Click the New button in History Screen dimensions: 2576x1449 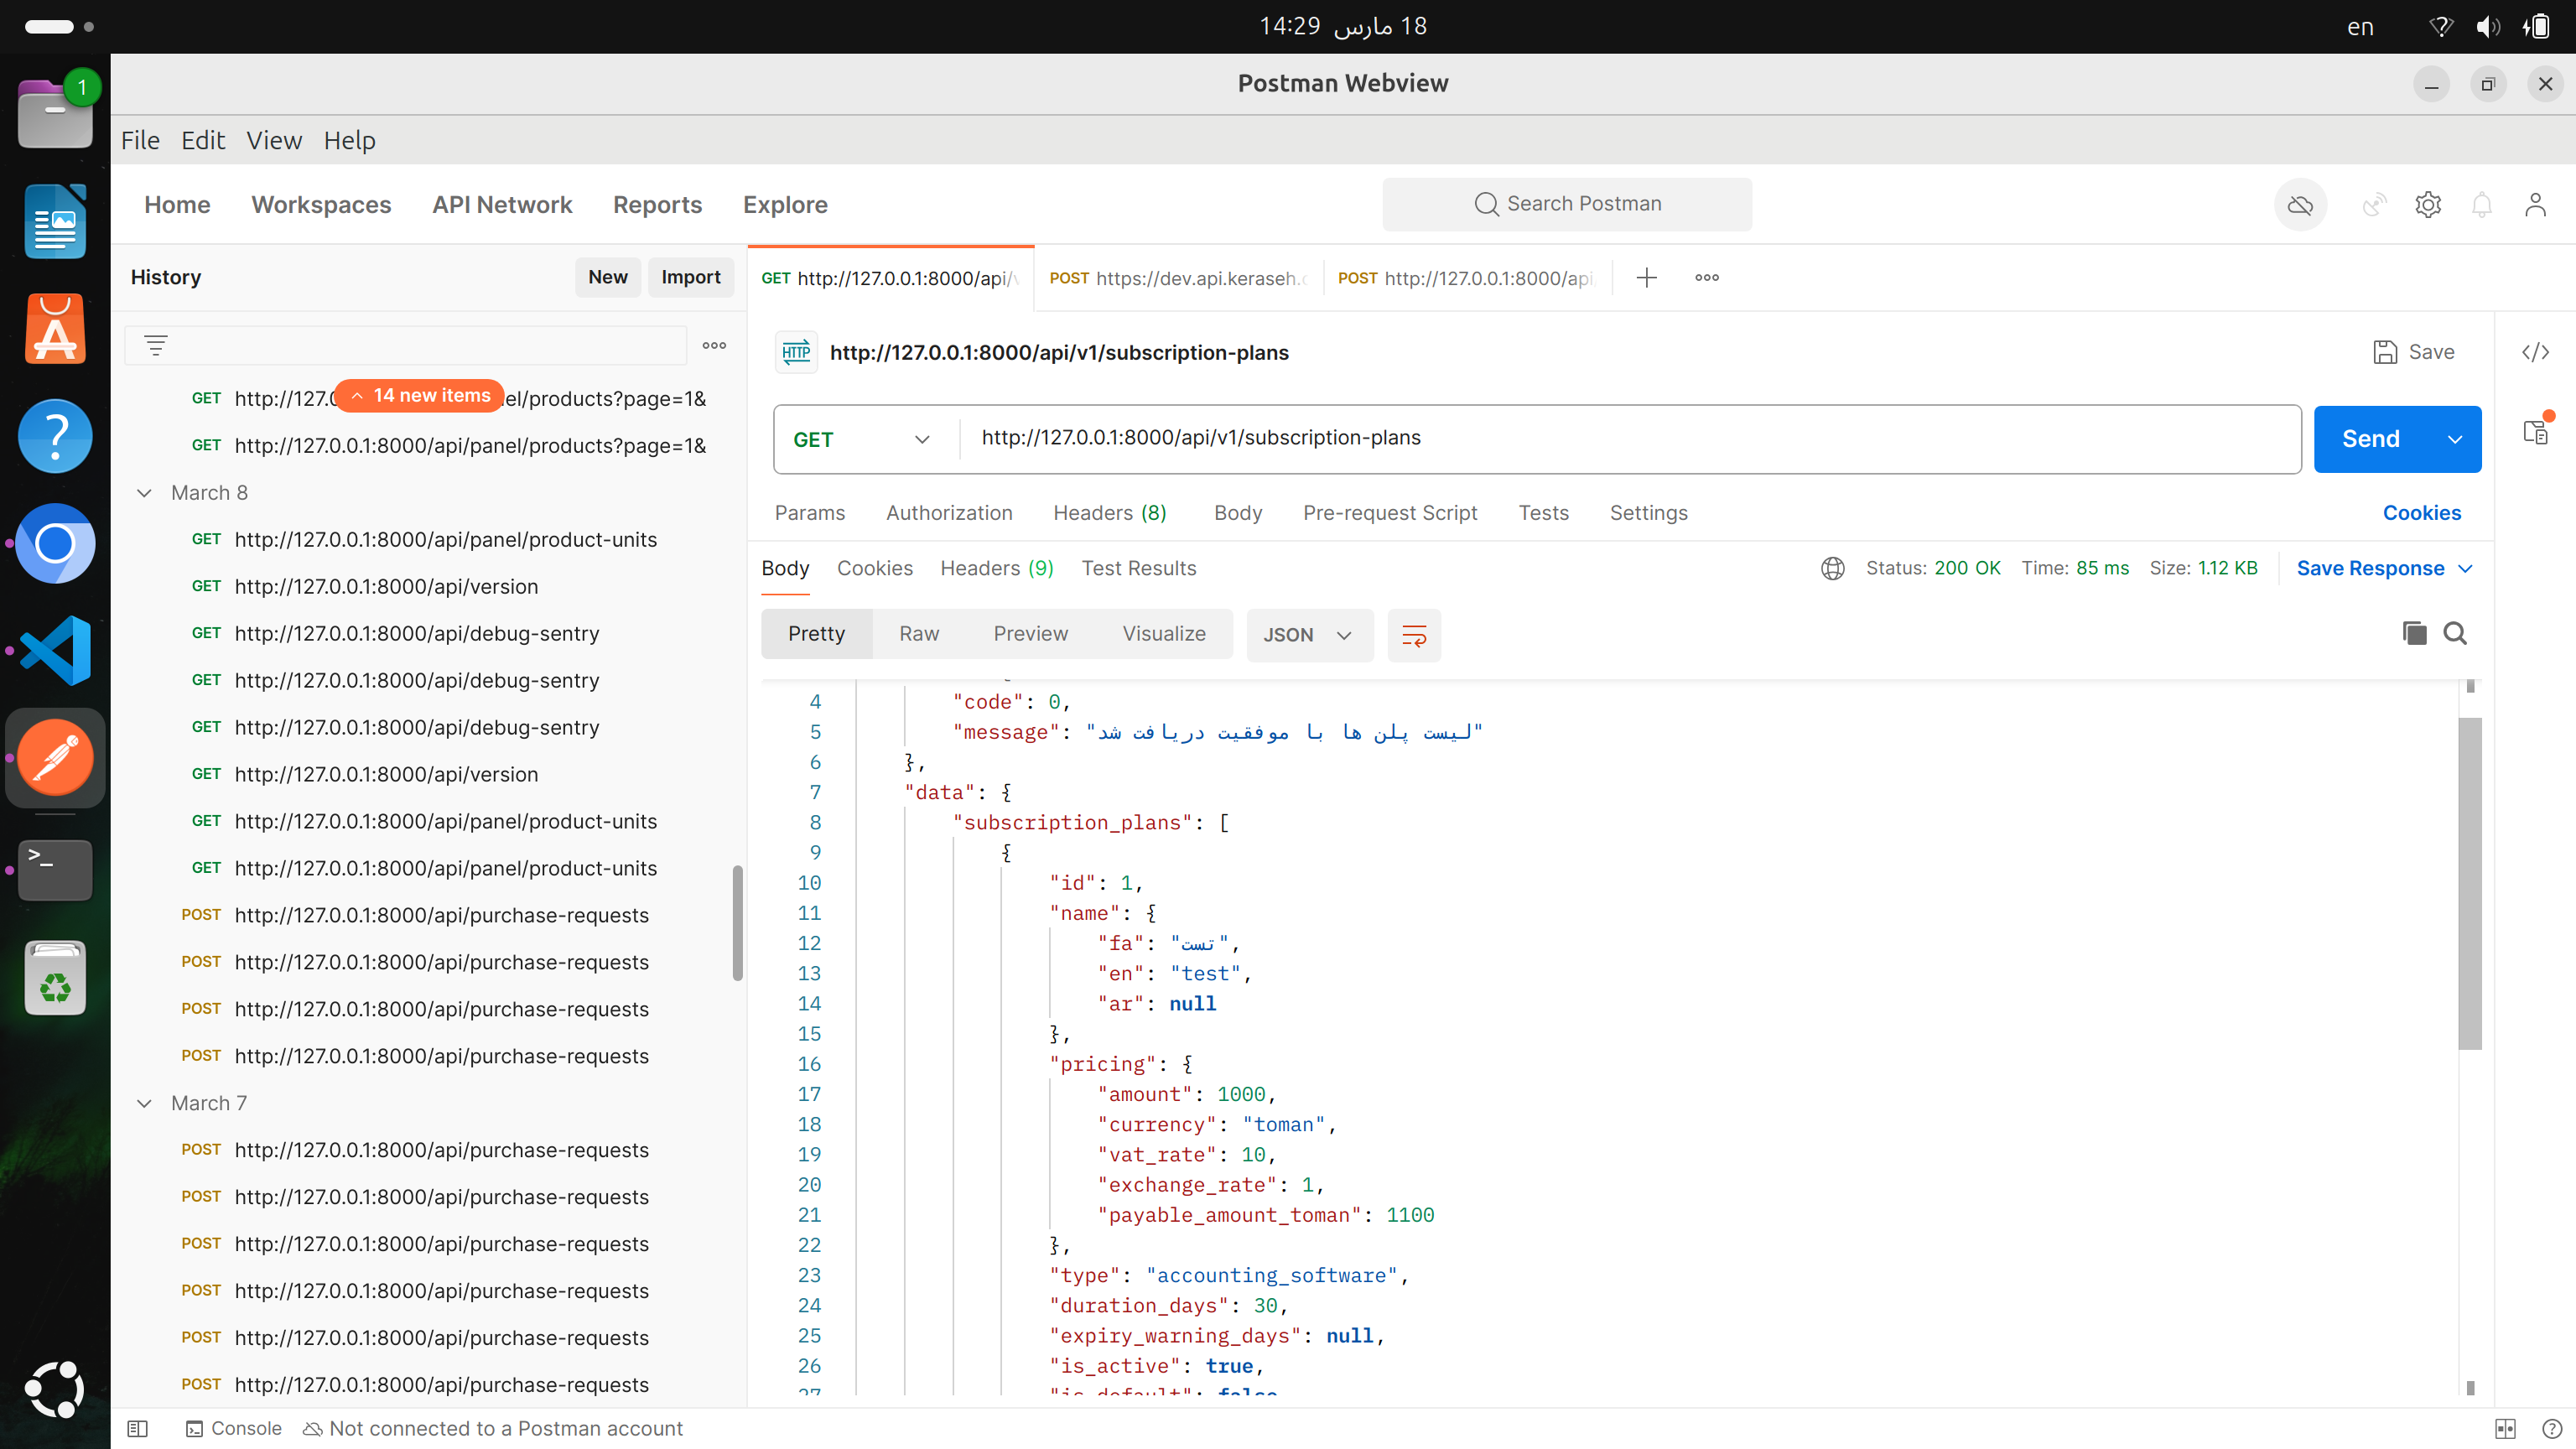tap(608, 277)
